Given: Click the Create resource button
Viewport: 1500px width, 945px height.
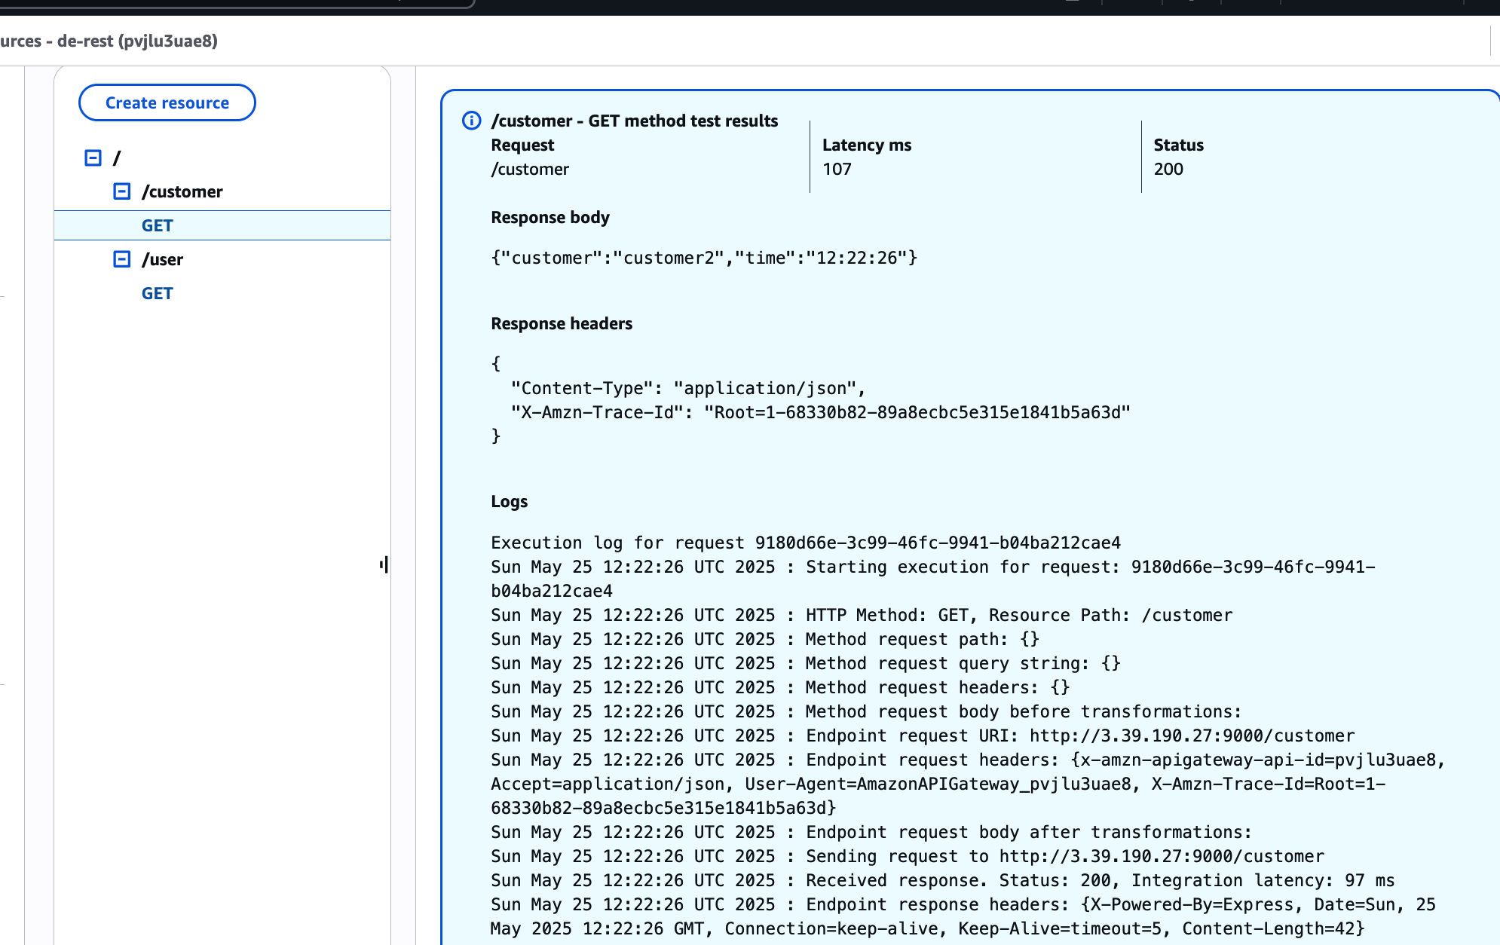Looking at the screenshot, I should [167, 102].
